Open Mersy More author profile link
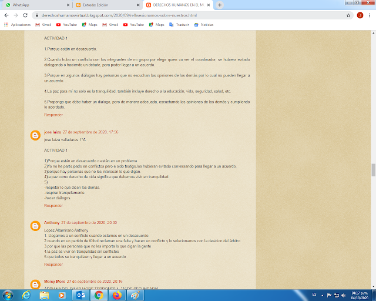The image size is (376, 301). pyautogui.click(x=55, y=282)
